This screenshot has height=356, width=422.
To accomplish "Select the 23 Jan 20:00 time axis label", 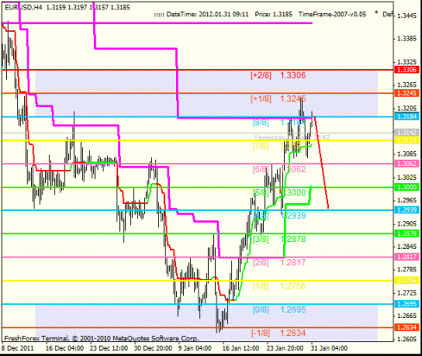I will point(285,348).
